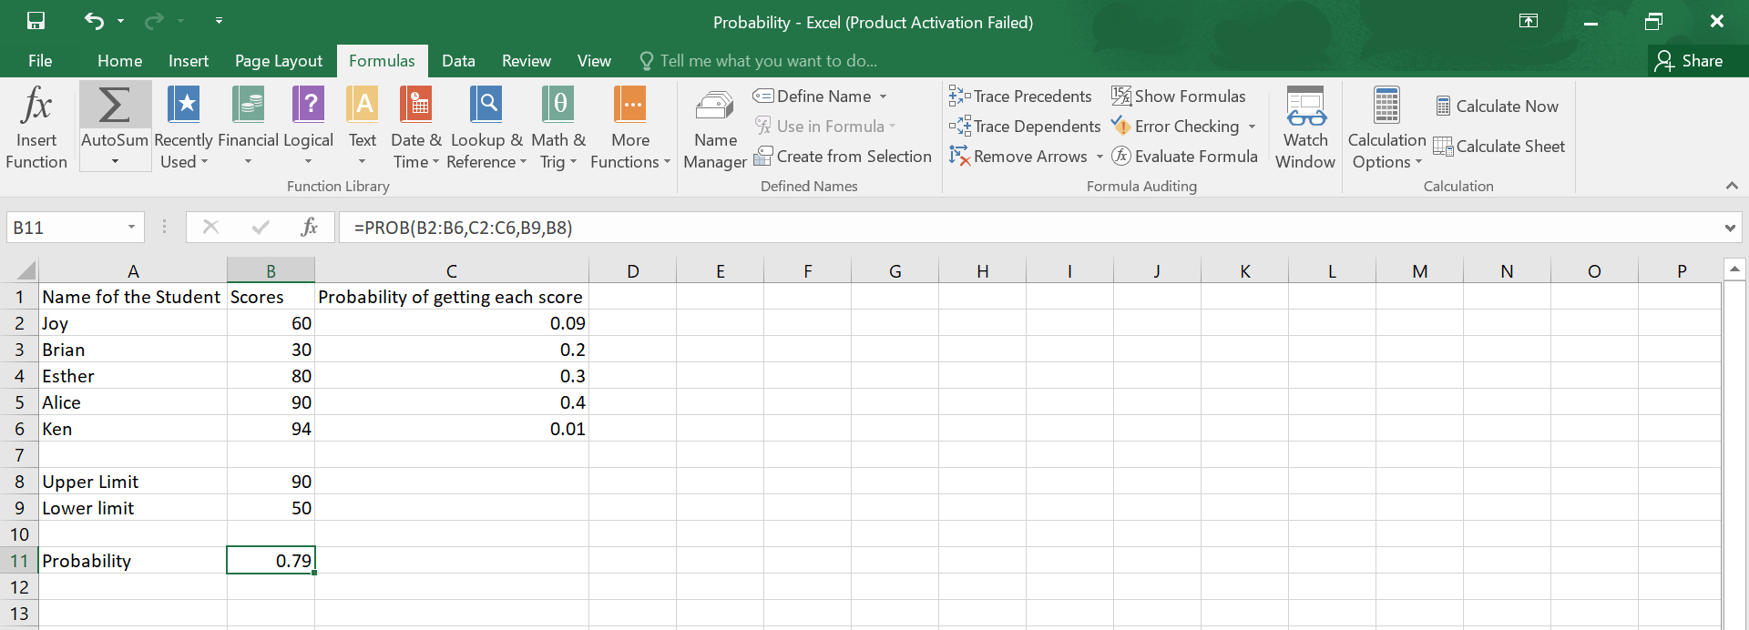Toggle Show Formulas
The width and height of the screenshot is (1749, 630).
[1179, 97]
